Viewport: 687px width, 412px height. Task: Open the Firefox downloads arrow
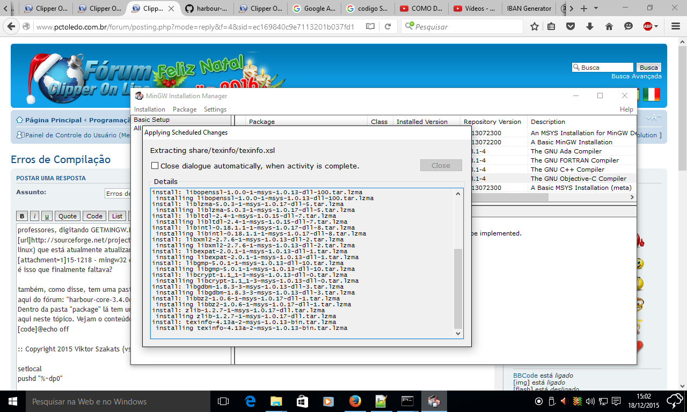(590, 26)
